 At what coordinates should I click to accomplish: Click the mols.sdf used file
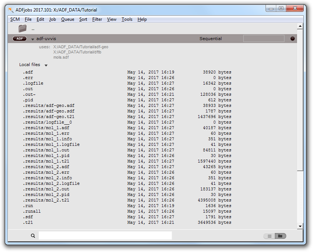point(61,57)
